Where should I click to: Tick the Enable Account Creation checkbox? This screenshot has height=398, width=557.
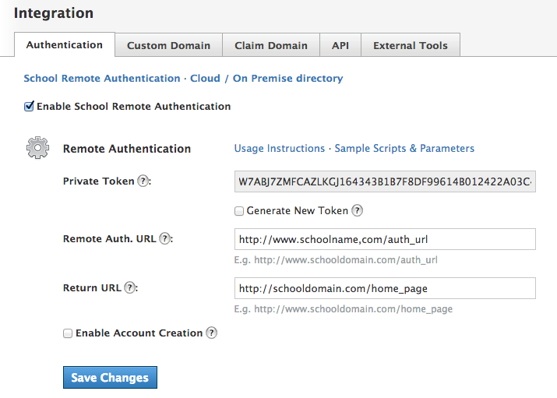(x=68, y=333)
